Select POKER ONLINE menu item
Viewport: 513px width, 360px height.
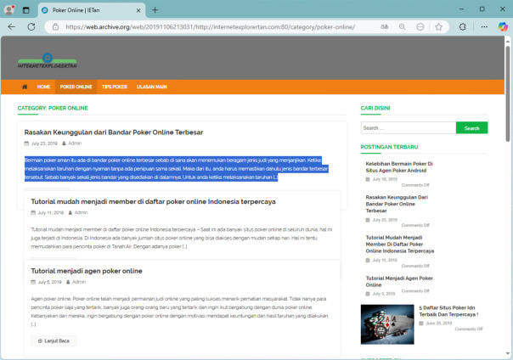[x=76, y=87]
